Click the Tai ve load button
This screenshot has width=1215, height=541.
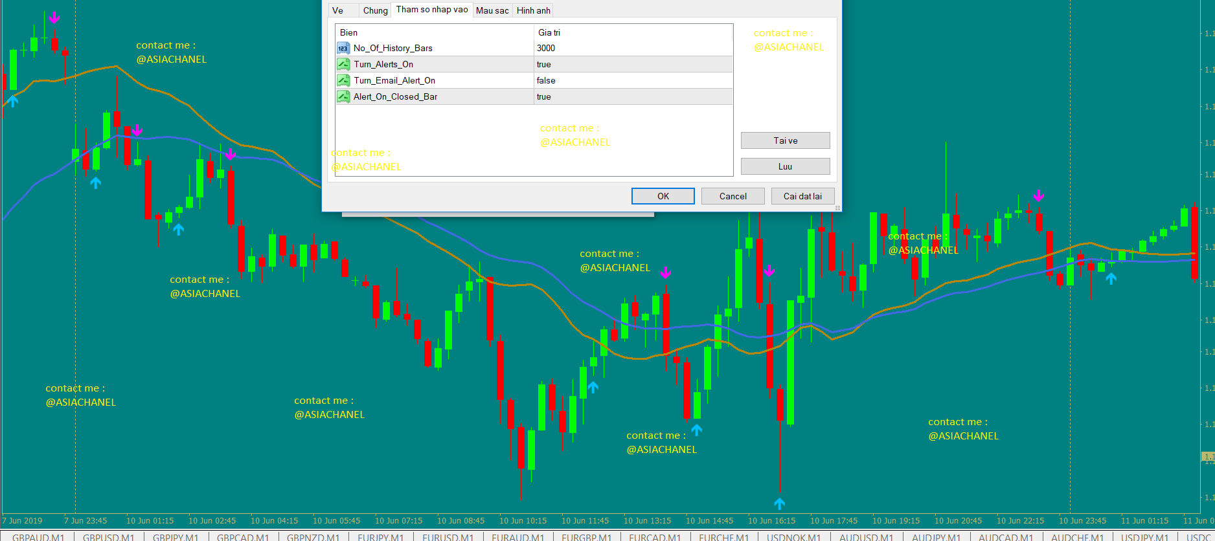click(785, 140)
